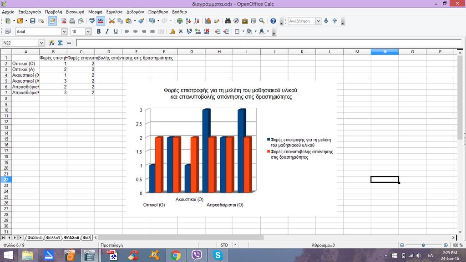Expand the New document dropdown arrow
The image size is (466, 262).
(14, 21)
